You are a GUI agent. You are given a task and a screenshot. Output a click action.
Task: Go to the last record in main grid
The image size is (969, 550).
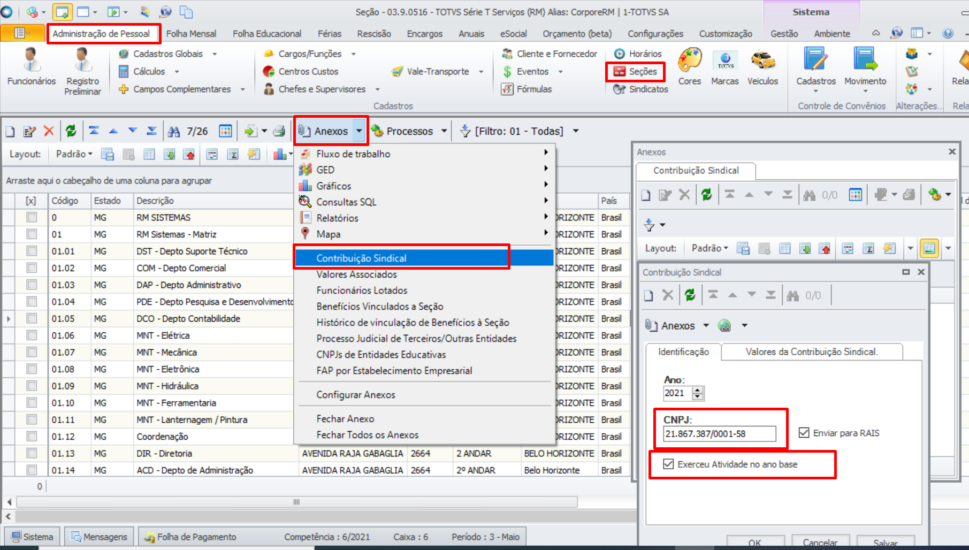pos(152,131)
